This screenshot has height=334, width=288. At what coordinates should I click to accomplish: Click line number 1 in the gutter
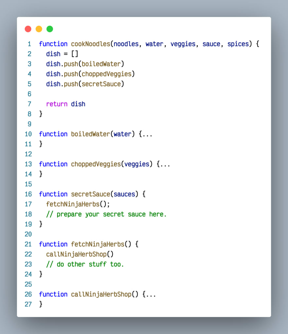pyautogui.click(x=29, y=44)
